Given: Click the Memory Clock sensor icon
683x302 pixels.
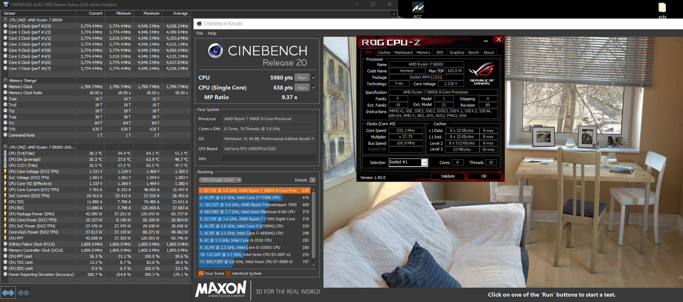Looking at the screenshot, I should (x=5, y=87).
